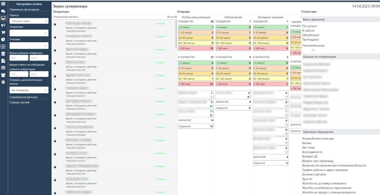The width and height of the screenshot is (380, 195).
Task: Click the Закрытие row showing 15
Action: pos(196,127)
